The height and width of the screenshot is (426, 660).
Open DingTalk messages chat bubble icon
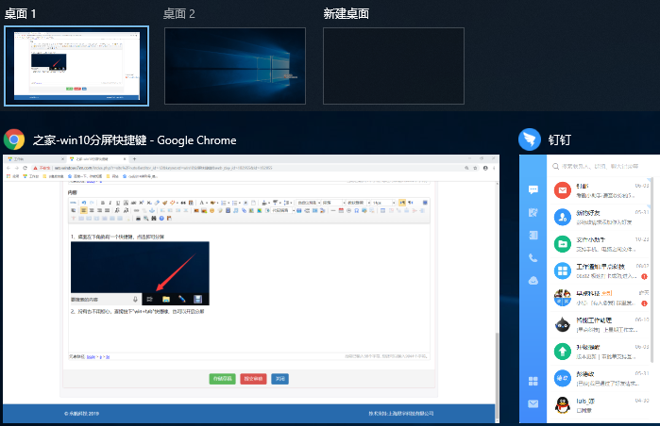coord(533,190)
